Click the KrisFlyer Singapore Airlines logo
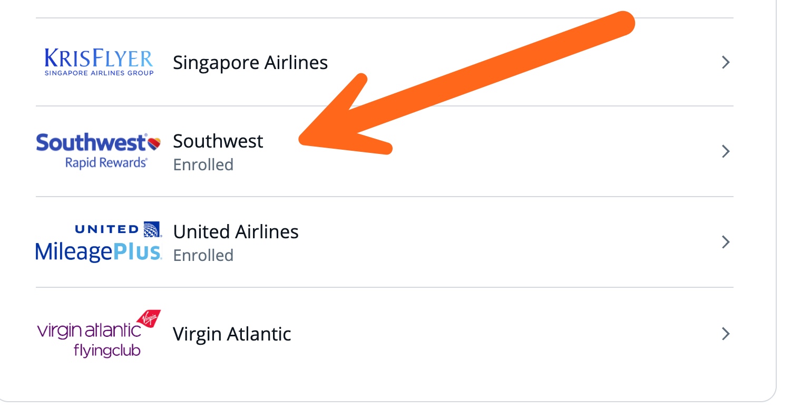The height and width of the screenshot is (408, 801). pos(99,61)
